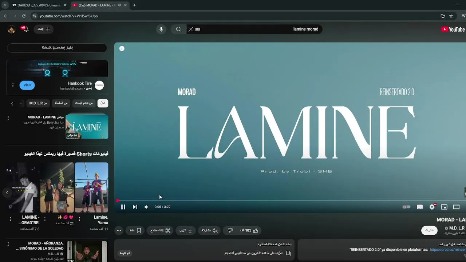Viewport: 466px width, 262px height.
Task: Select the from M.D. L.R chip
Action: click(38, 103)
